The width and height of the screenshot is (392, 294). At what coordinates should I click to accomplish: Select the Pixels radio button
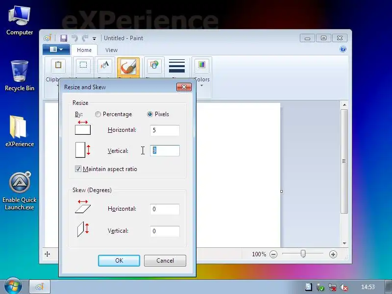coord(150,114)
